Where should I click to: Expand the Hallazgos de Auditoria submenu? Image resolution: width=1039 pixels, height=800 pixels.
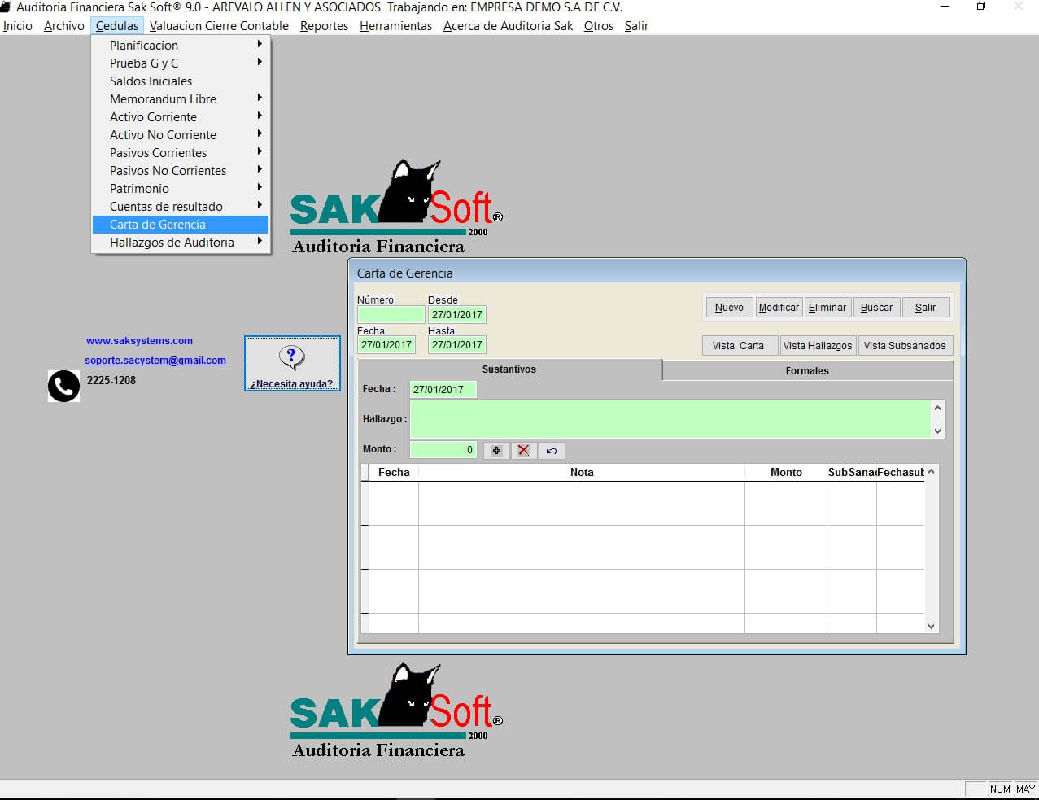[x=181, y=243]
